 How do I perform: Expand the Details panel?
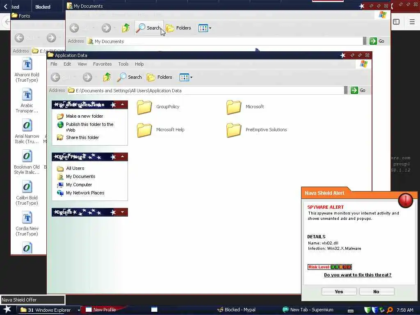(122, 212)
